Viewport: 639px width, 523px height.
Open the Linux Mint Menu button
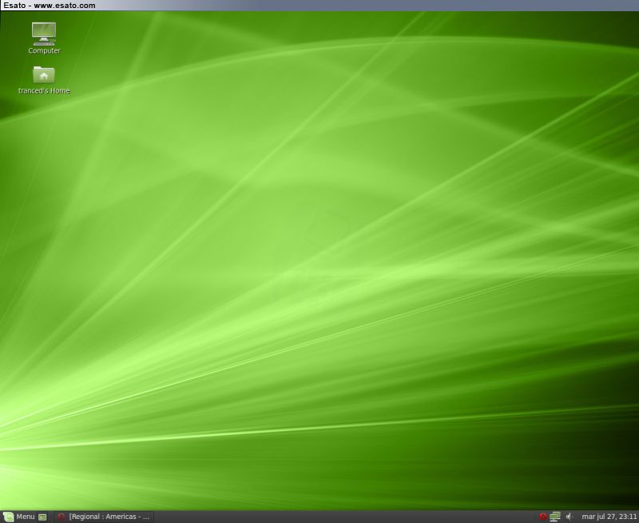pyautogui.click(x=19, y=517)
